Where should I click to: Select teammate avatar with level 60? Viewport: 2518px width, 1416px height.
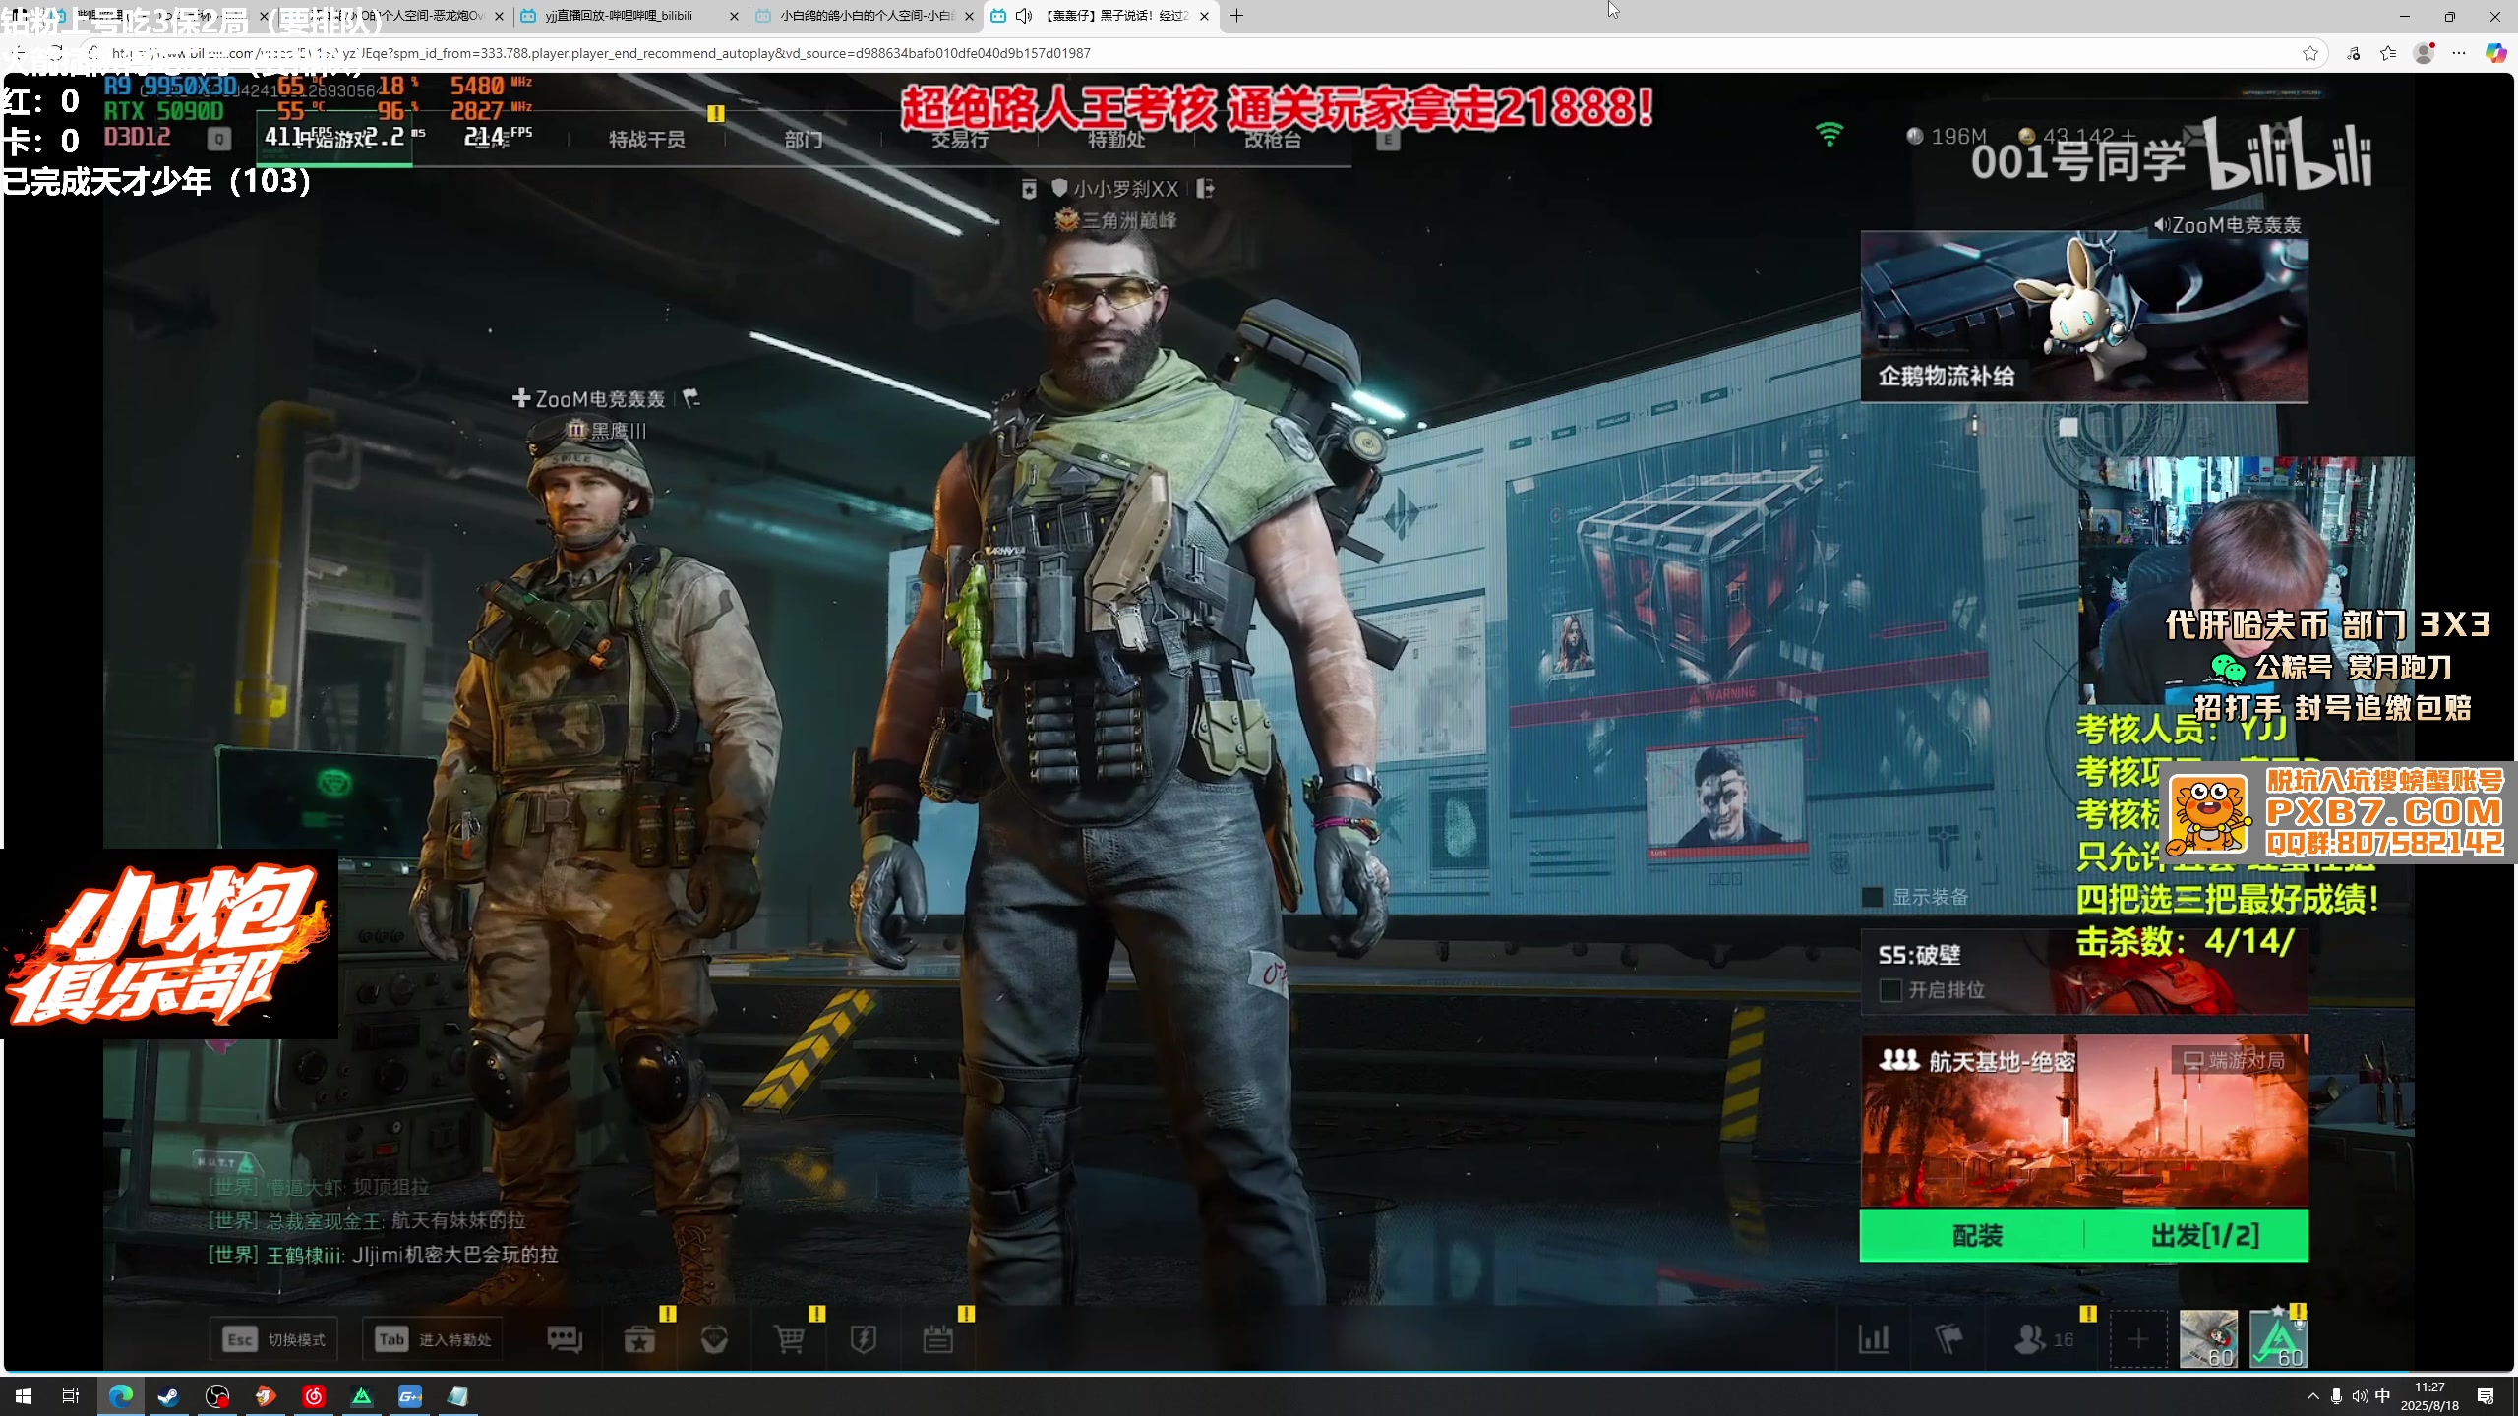tap(2208, 1339)
